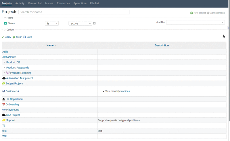Collapse the Filters section
230x141 pixels.
(x=5, y=18)
